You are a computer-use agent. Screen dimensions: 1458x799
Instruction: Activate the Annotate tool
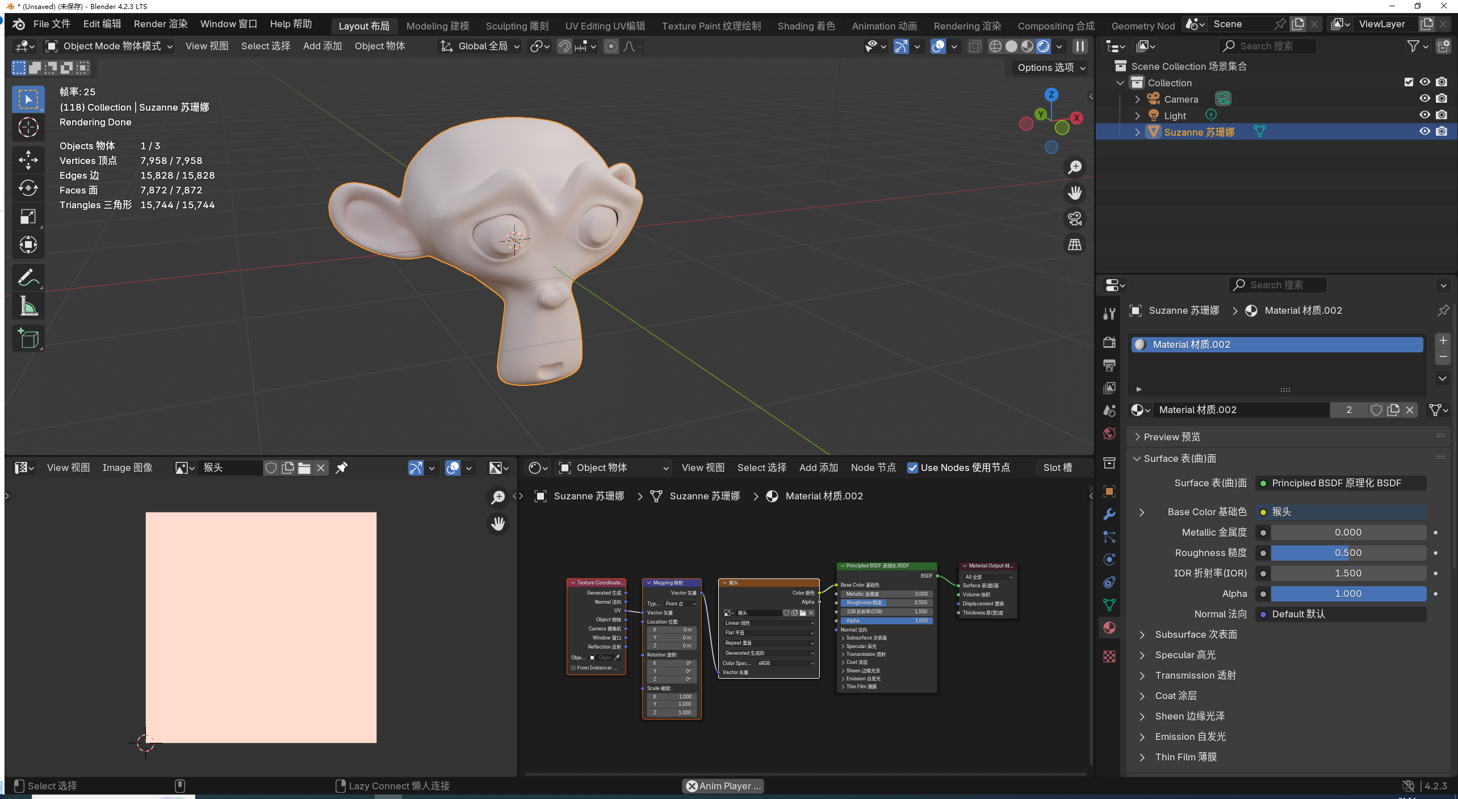tap(28, 278)
